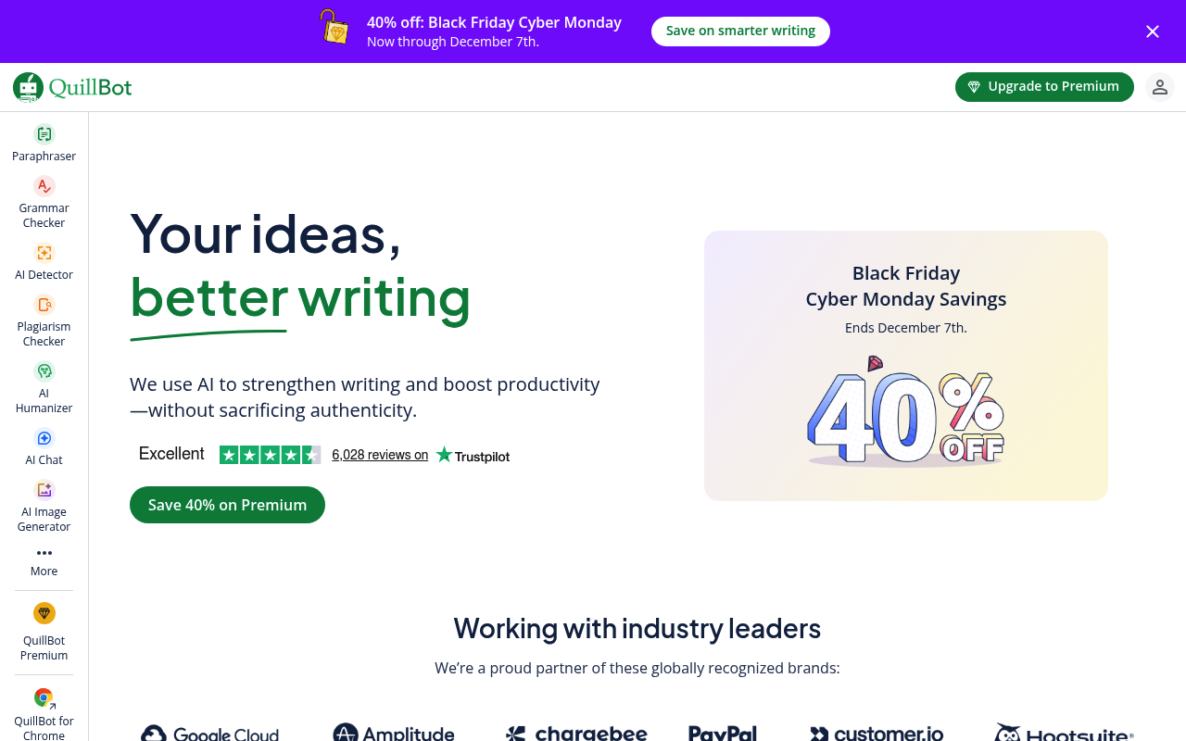Click the Trustpilot star rating
Viewport: 1186px width, 741px height.
[270, 455]
